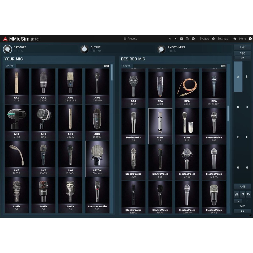Choose ElectroVoice E-468 as desired mic
Screen dimensions: 253x253
point(187,162)
